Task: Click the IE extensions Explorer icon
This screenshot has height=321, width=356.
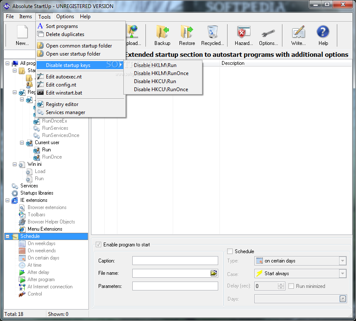Action: (15, 200)
